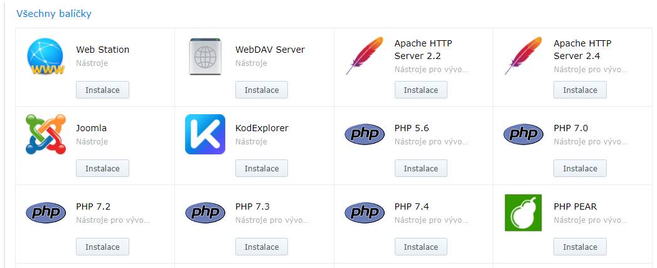Open the green PHP PEAR pear icon
This screenshot has height=268, width=657.
coord(523,213)
